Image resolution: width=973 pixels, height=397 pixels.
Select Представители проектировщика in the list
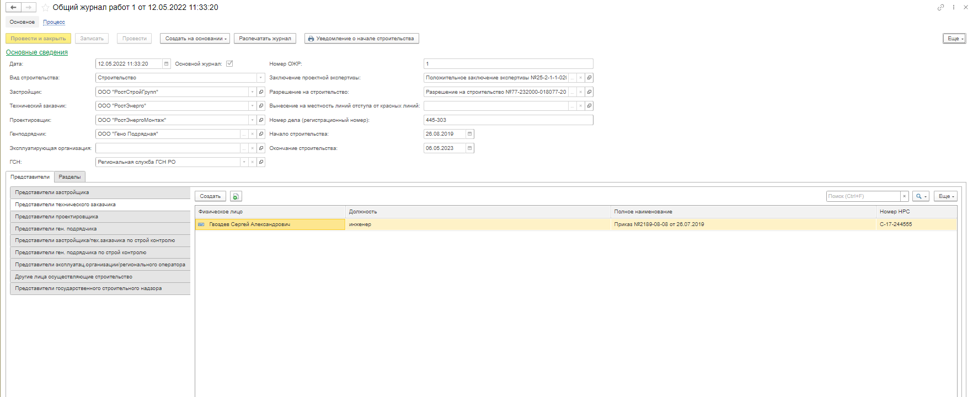pos(100,217)
